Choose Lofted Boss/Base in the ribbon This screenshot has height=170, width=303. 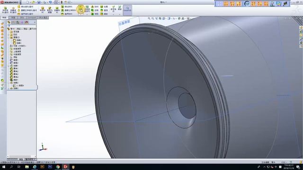tap(27, 10)
